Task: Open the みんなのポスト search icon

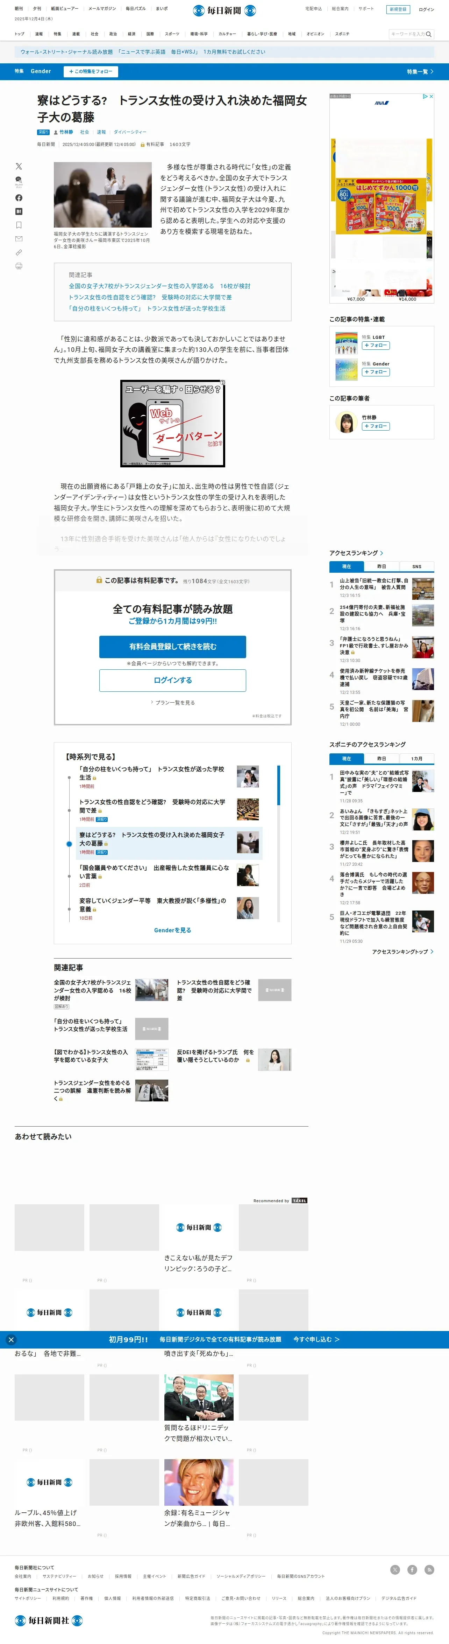Action: click(x=19, y=181)
